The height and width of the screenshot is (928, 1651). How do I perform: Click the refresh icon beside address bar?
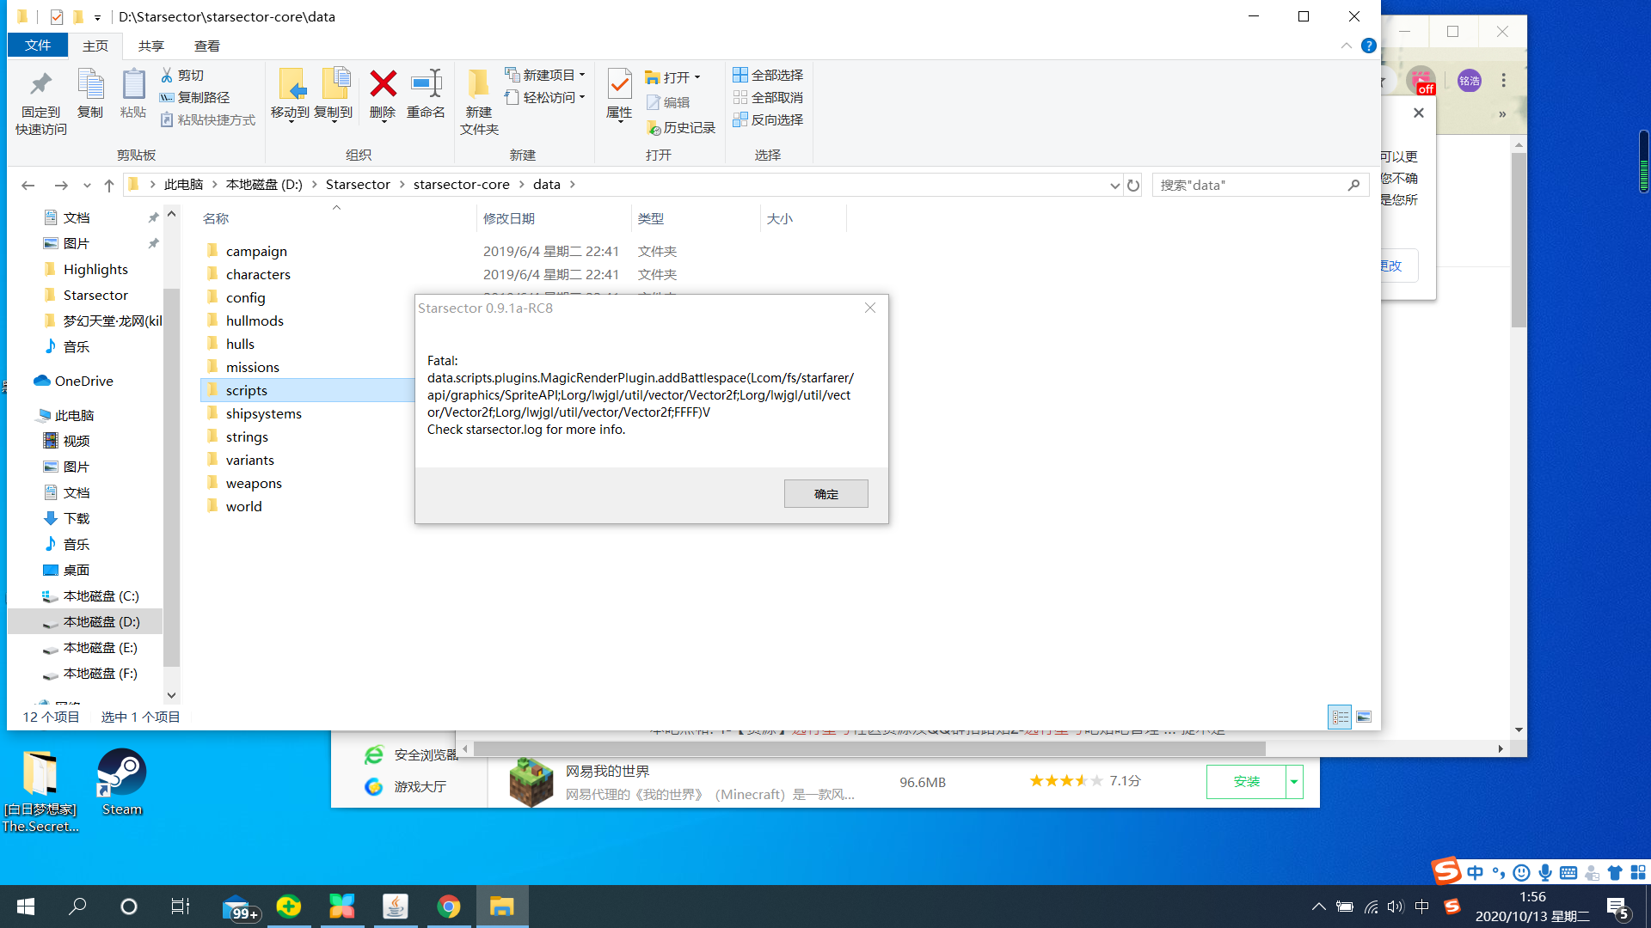1133,186
